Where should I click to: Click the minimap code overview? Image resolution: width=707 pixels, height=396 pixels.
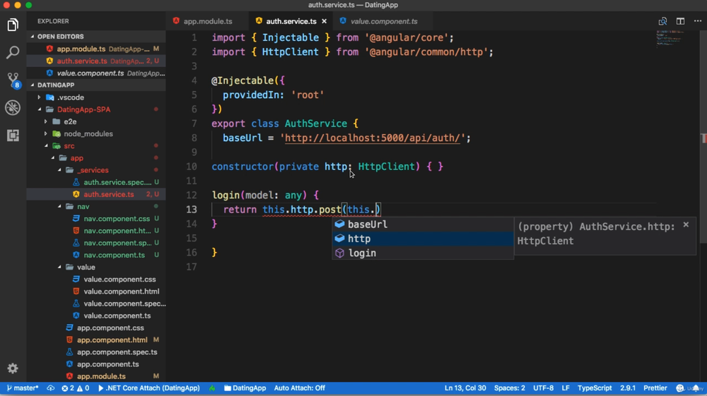point(671,39)
